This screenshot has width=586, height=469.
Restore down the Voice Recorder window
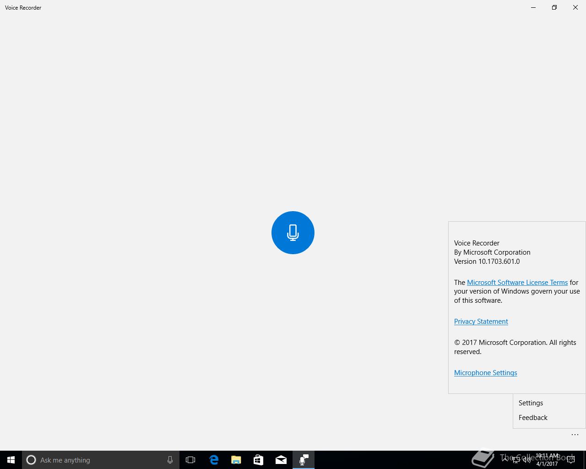[554, 7]
